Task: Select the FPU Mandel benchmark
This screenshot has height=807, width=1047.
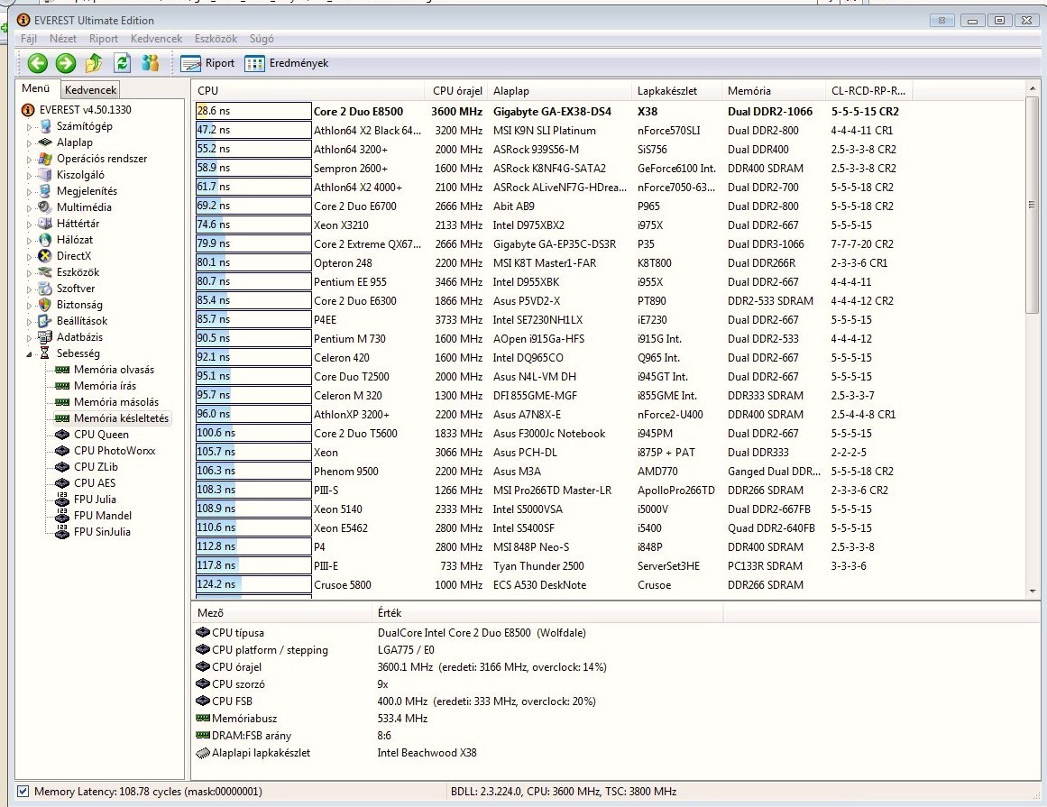Action: coord(102,515)
